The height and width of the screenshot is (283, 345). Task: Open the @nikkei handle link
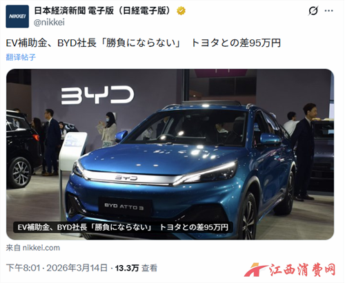click(x=49, y=23)
